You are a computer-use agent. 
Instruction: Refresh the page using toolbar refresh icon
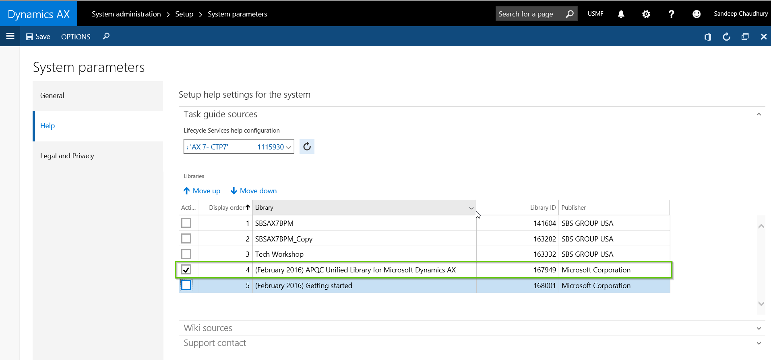click(x=726, y=37)
